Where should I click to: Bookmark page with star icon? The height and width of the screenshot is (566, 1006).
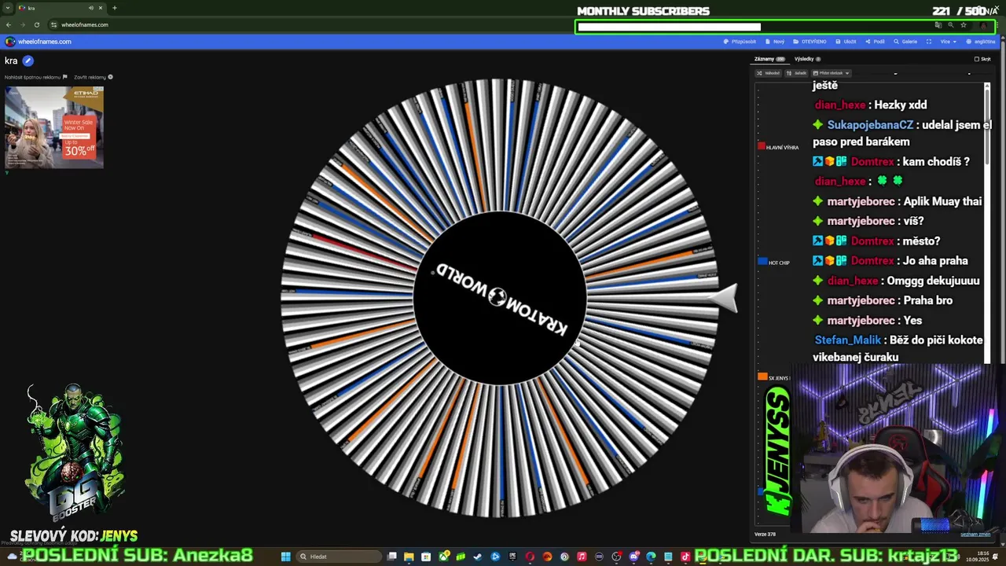click(964, 25)
